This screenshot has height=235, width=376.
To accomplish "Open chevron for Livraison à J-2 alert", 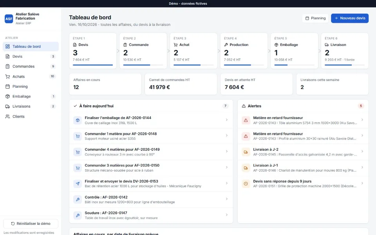I will coord(362,151).
